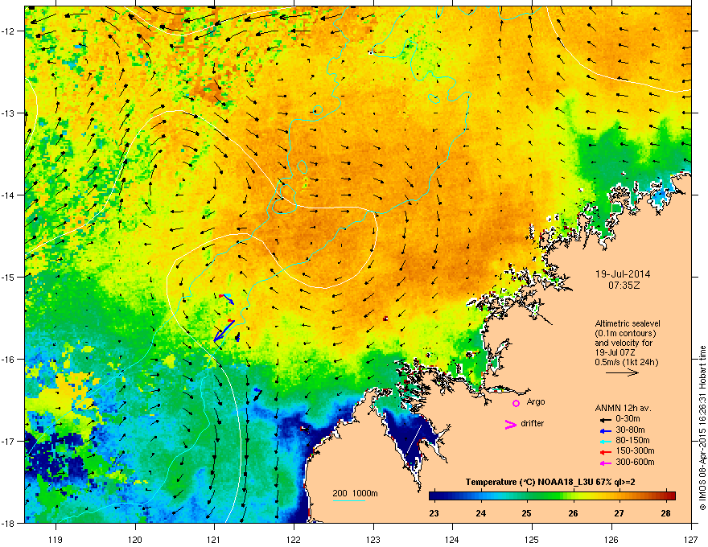Click the green colorbar area at 25
This screenshot has width=708, height=547.
tap(526, 496)
